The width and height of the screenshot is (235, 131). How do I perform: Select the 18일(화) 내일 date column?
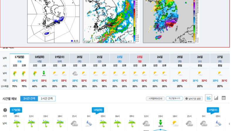click(x=39, y=59)
